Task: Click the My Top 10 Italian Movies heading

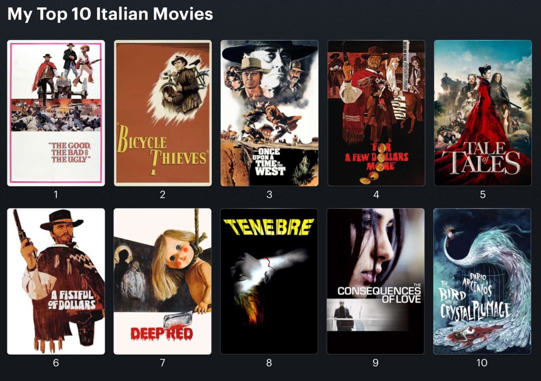Action: [x=110, y=14]
